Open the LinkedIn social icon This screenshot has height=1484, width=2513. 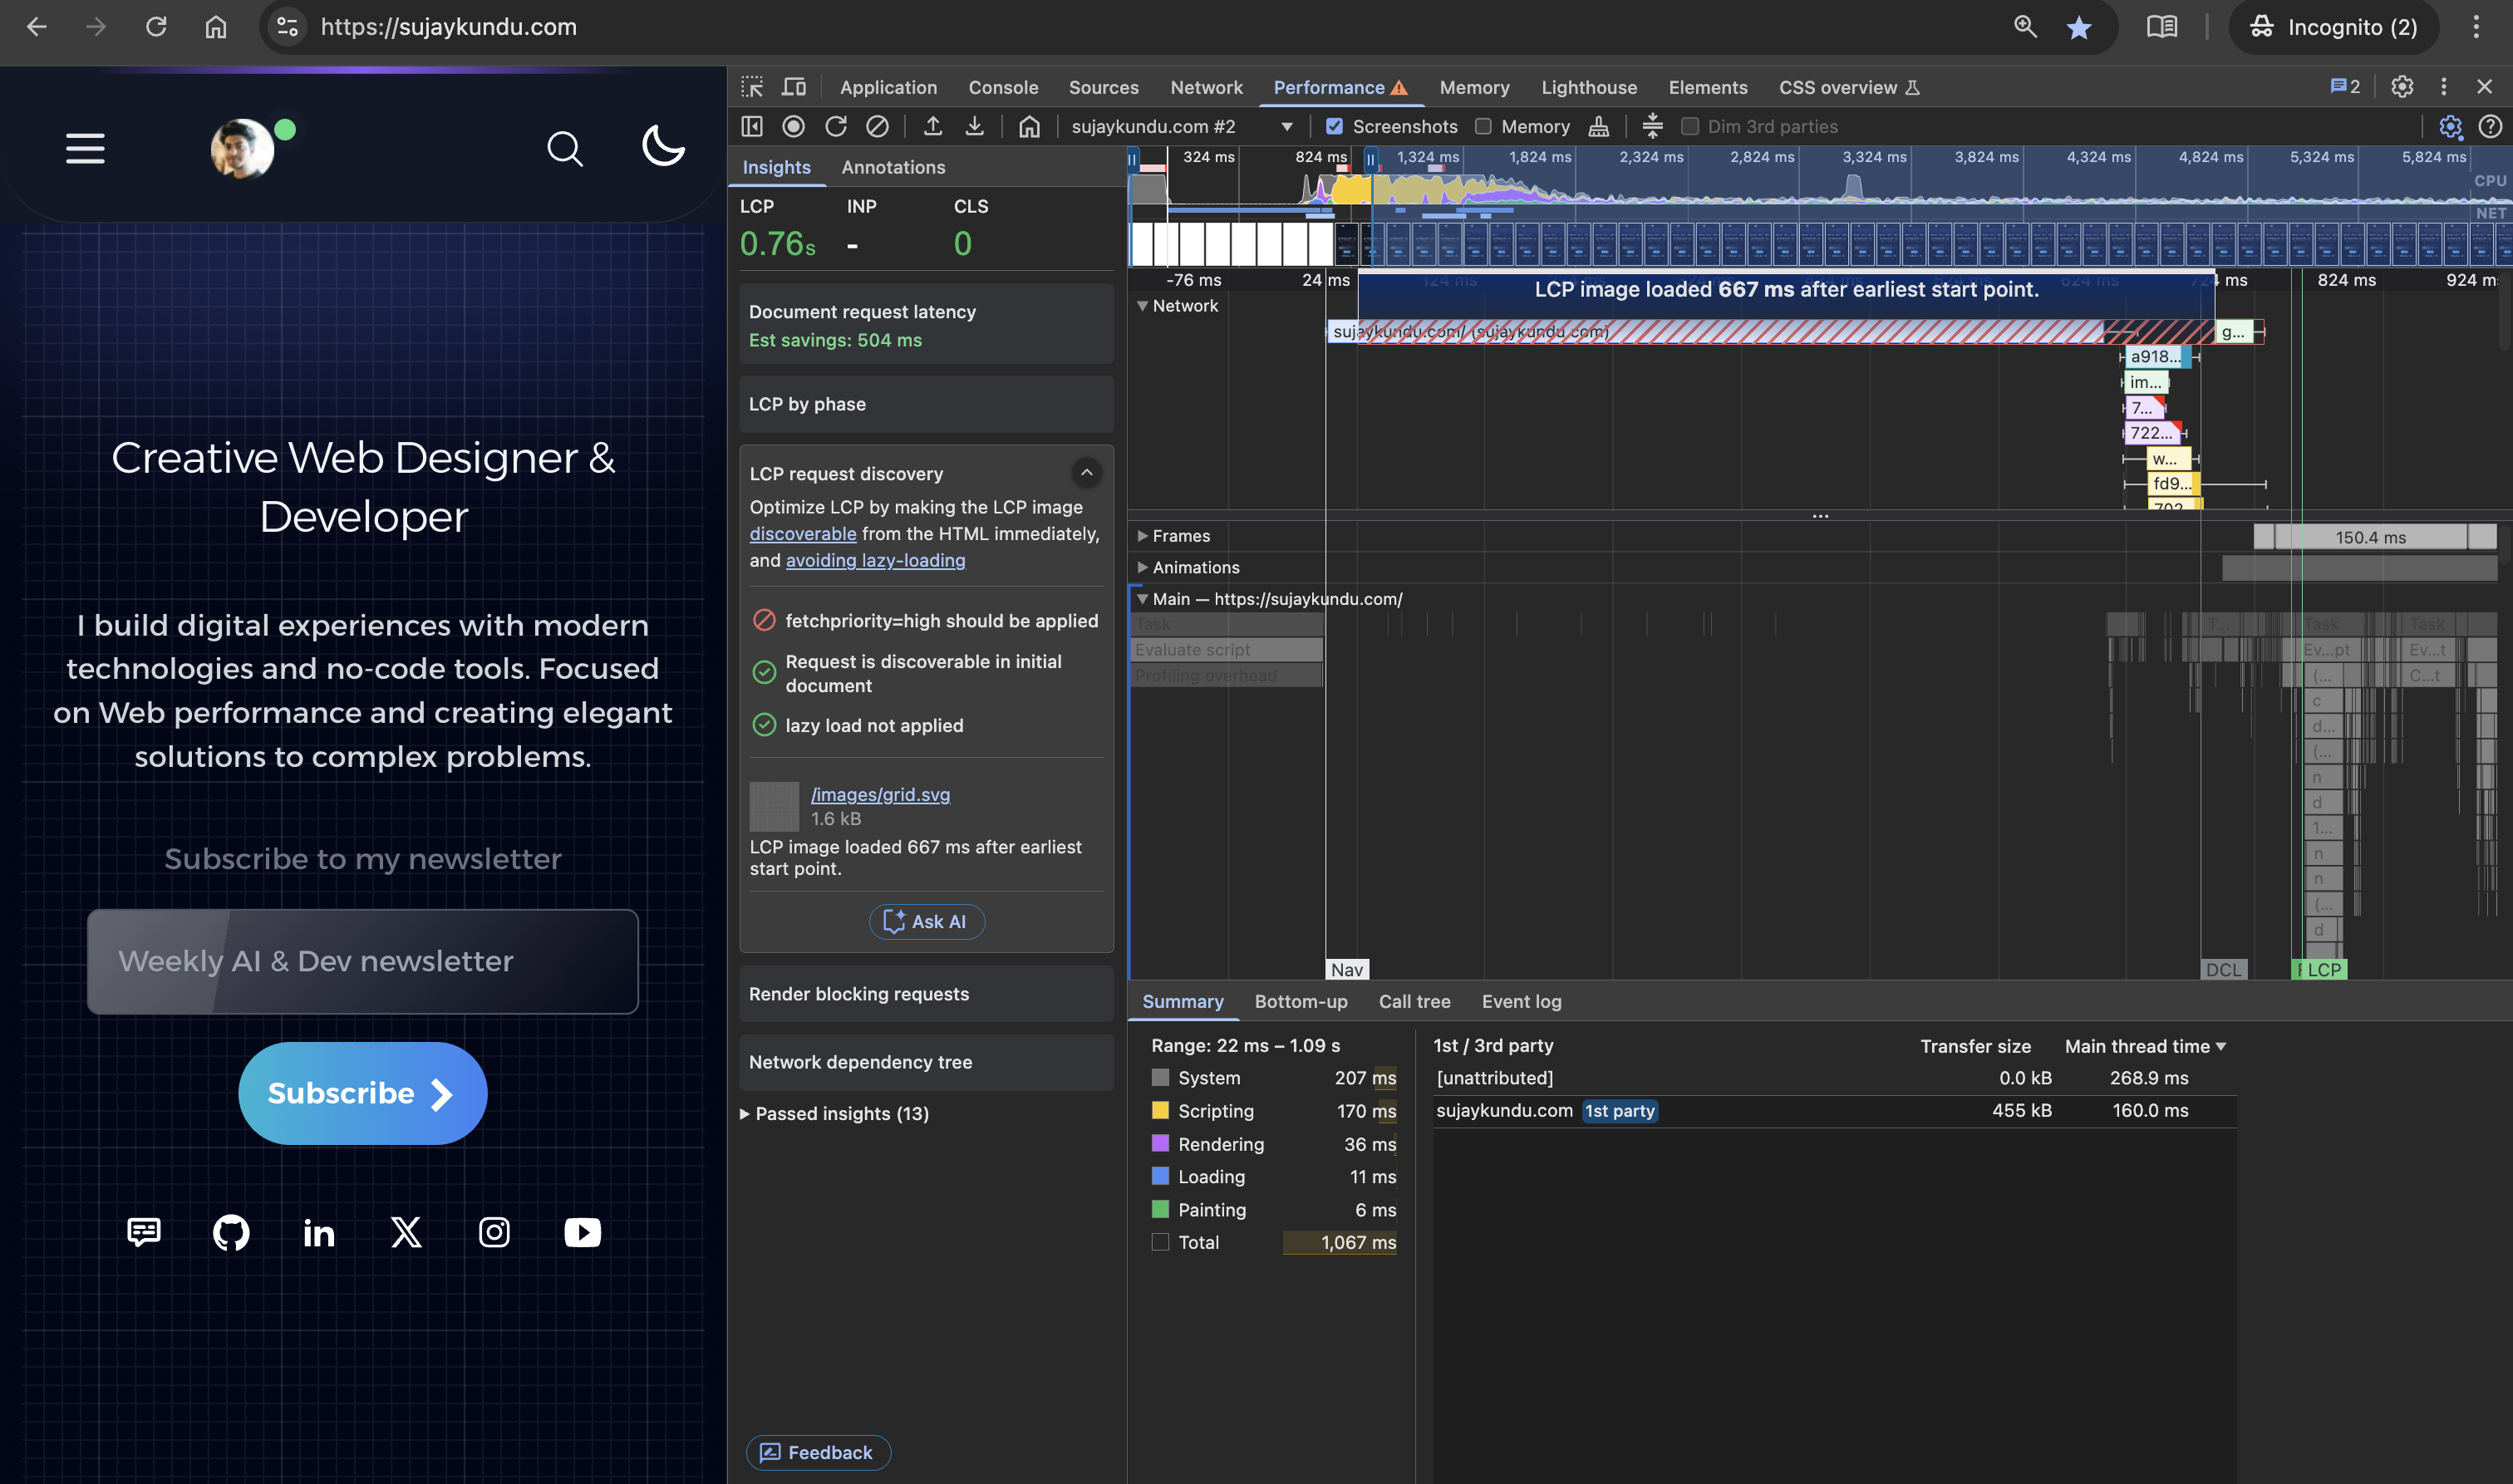coord(319,1233)
